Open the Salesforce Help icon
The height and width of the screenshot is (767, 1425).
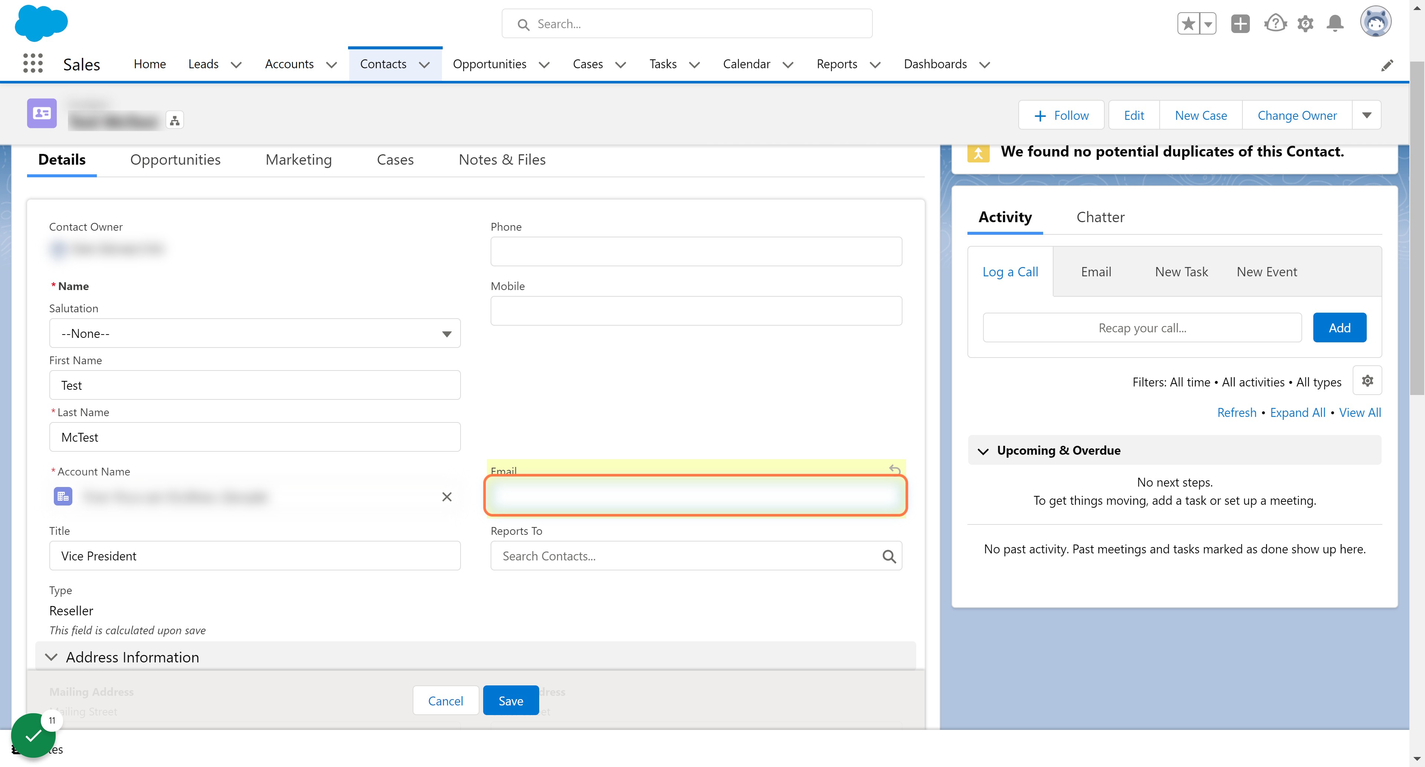tap(1275, 24)
